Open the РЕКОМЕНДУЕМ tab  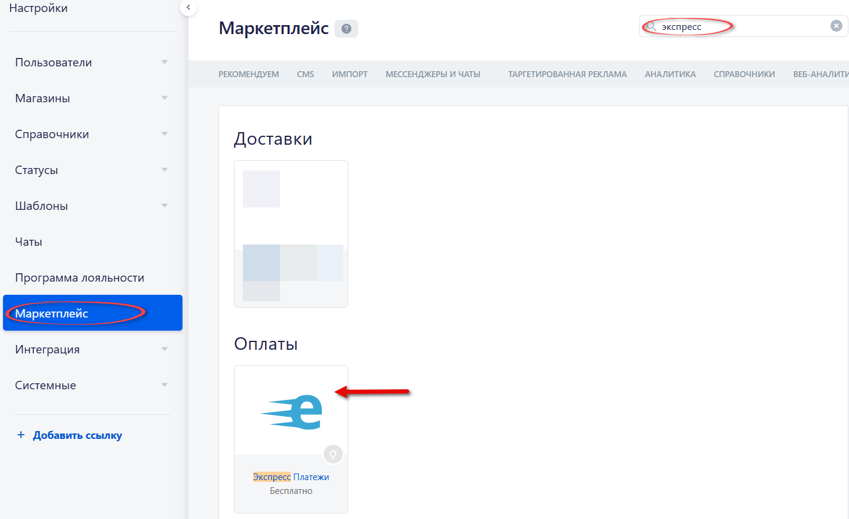point(248,74)
